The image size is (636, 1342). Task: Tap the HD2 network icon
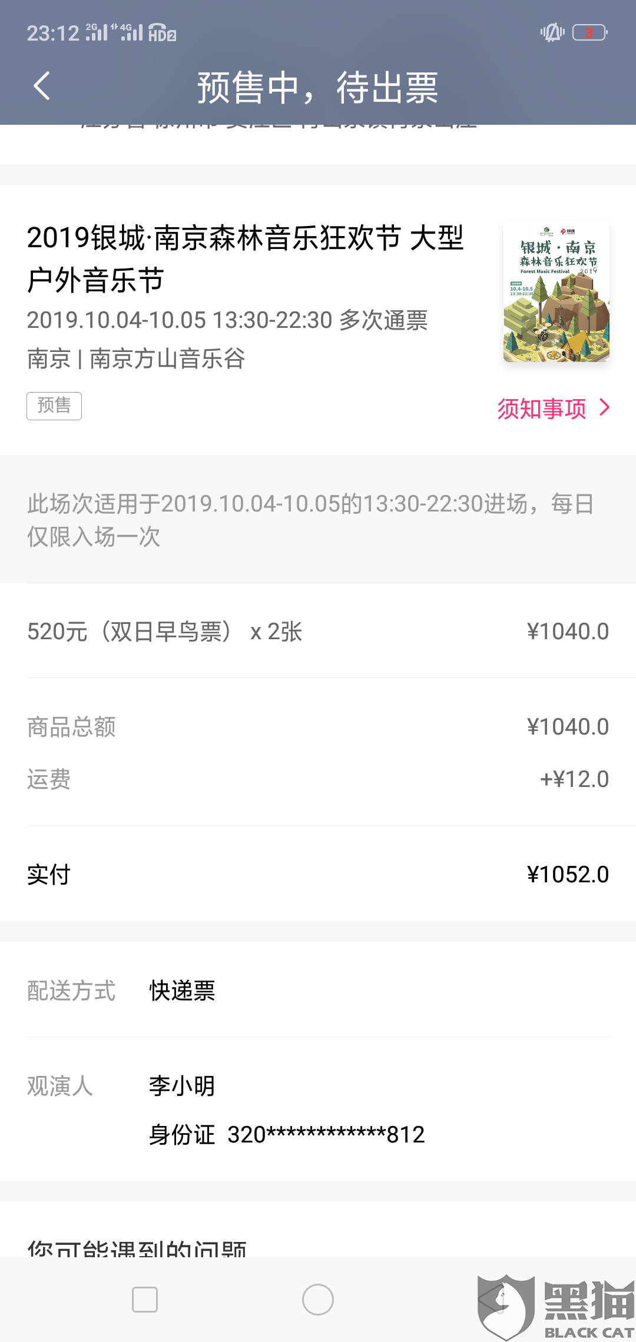[x=162, y=32]
